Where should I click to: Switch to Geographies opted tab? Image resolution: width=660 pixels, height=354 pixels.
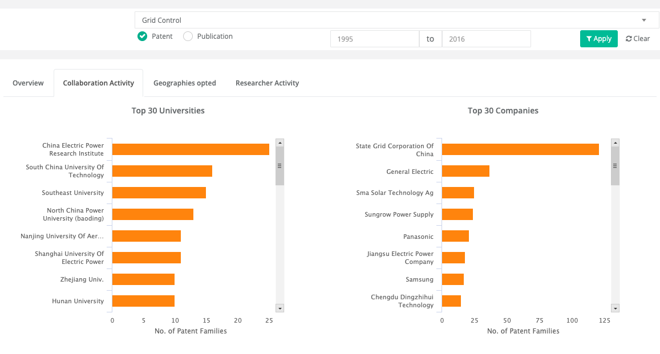(x=185, y=83)
